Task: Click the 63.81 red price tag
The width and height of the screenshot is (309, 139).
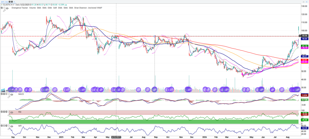Action: [305, 60]
